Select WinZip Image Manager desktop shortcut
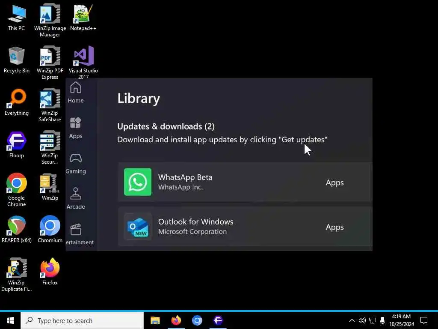Screen dimensions: 438x329 (x=50, y=21)
